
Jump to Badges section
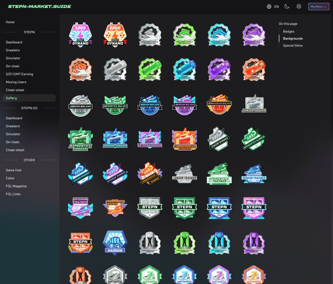[288, 31]
